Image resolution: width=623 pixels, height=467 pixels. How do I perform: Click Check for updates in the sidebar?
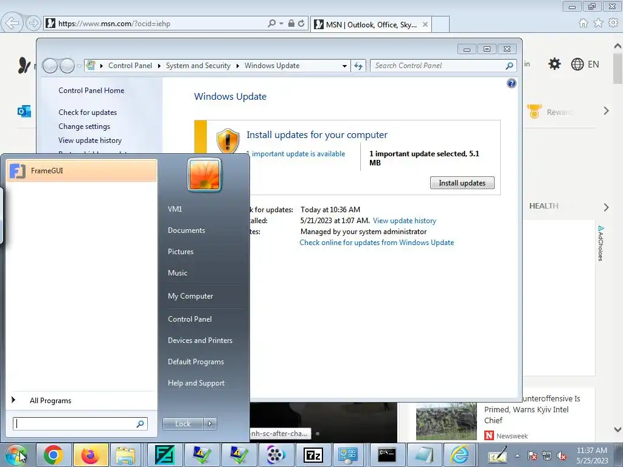tap(88, 112)
